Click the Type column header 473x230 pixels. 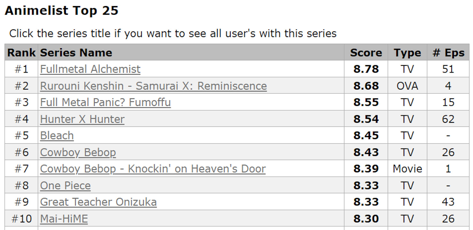click(407, 53)
